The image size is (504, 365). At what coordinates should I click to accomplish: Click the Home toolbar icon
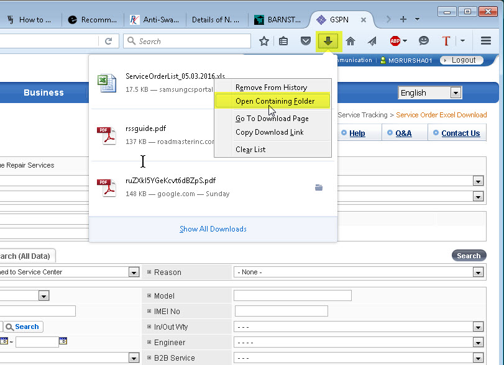[x=351, y=41]
